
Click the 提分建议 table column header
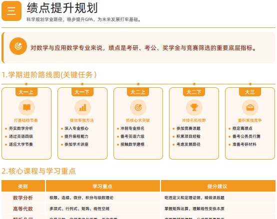coord(218,186)
